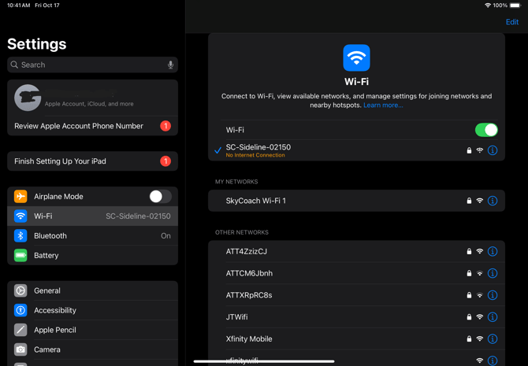The width and height of the screenshot is (528, 366).
Task: Open Battery settings in the sidebar
Action: (x=93, y=255)
